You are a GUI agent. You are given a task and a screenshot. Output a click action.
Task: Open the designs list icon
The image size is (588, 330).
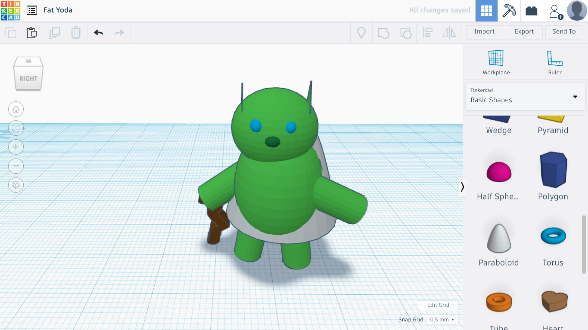coord(31,10)
